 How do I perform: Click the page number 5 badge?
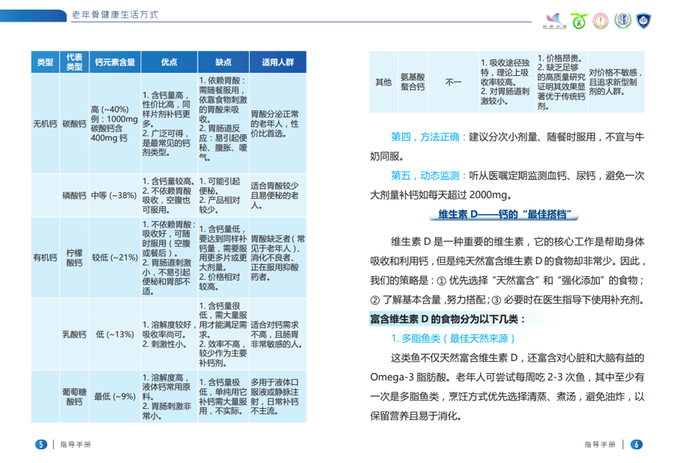(41, 444)
